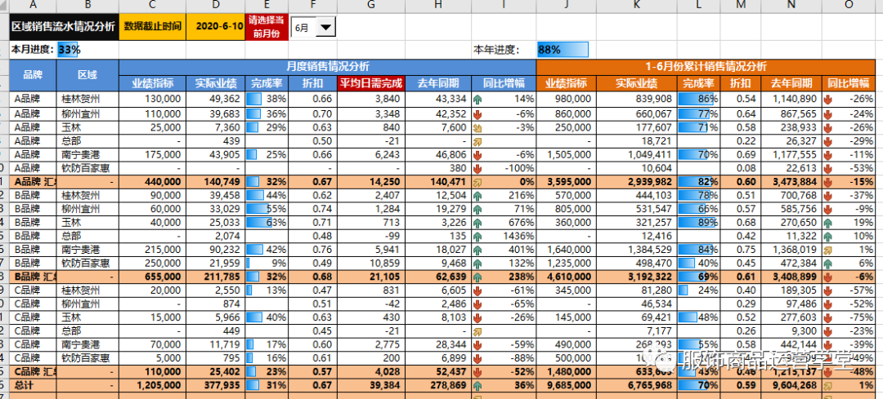
Task: Select the cell containing 9,685,000
Action: point(566,385)
